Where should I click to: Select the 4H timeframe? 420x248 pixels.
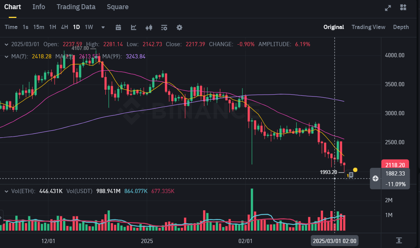pos(64,27)
